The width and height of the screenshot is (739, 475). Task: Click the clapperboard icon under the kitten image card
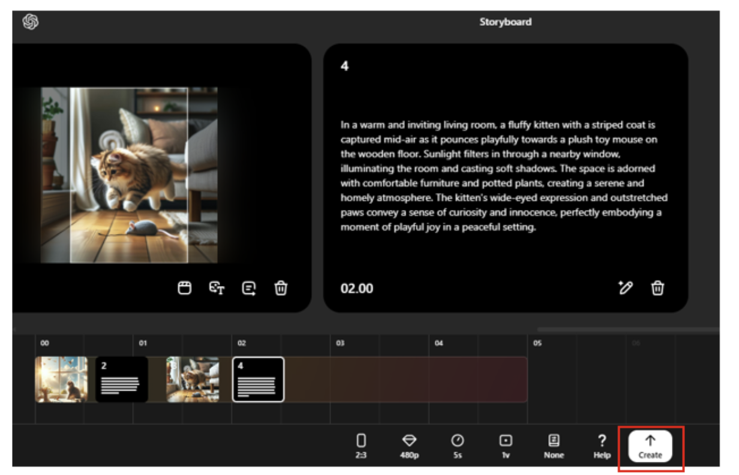click(x=184, y=288)
